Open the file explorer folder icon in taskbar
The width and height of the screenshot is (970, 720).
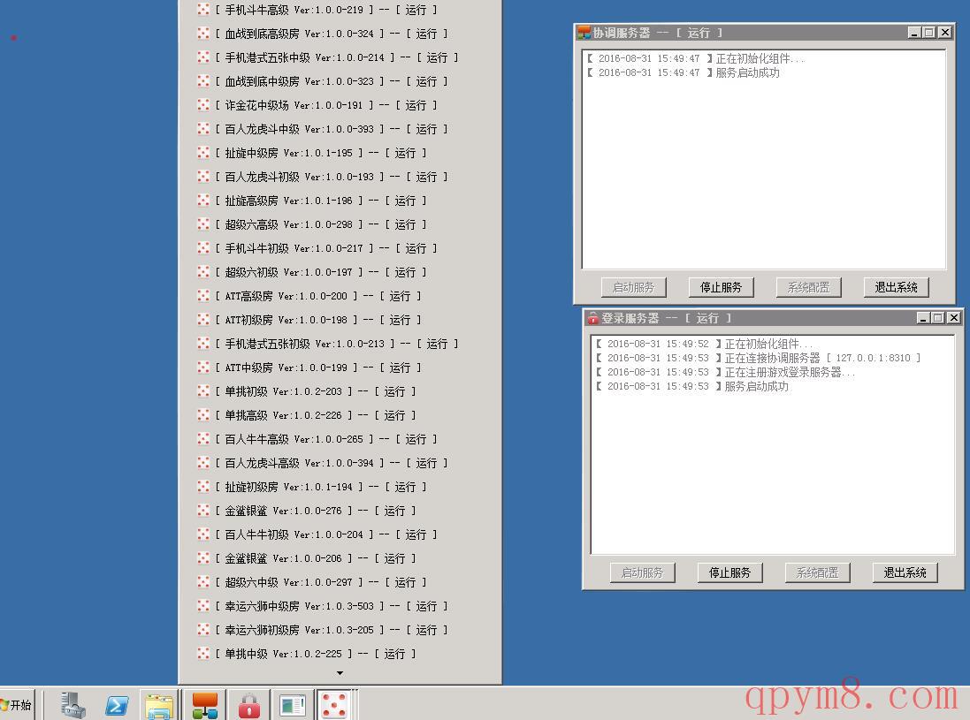159,705
